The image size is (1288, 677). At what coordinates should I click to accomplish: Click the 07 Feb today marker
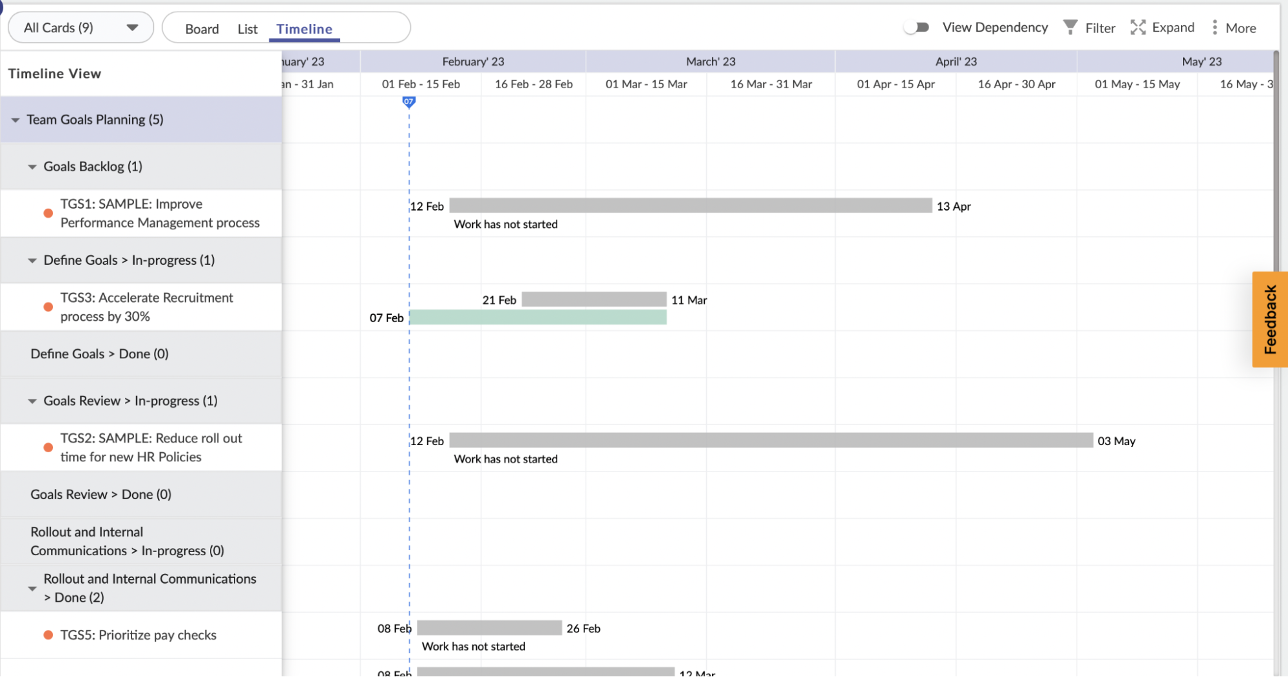coord(409,101)
